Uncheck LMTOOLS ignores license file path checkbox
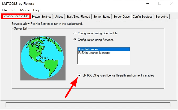The image size is (178, 110). coord(79,75)
